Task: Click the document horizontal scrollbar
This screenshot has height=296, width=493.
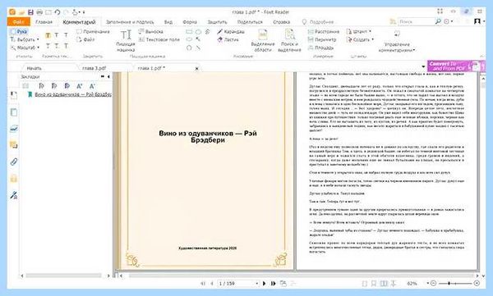Action: coord(302,276)
